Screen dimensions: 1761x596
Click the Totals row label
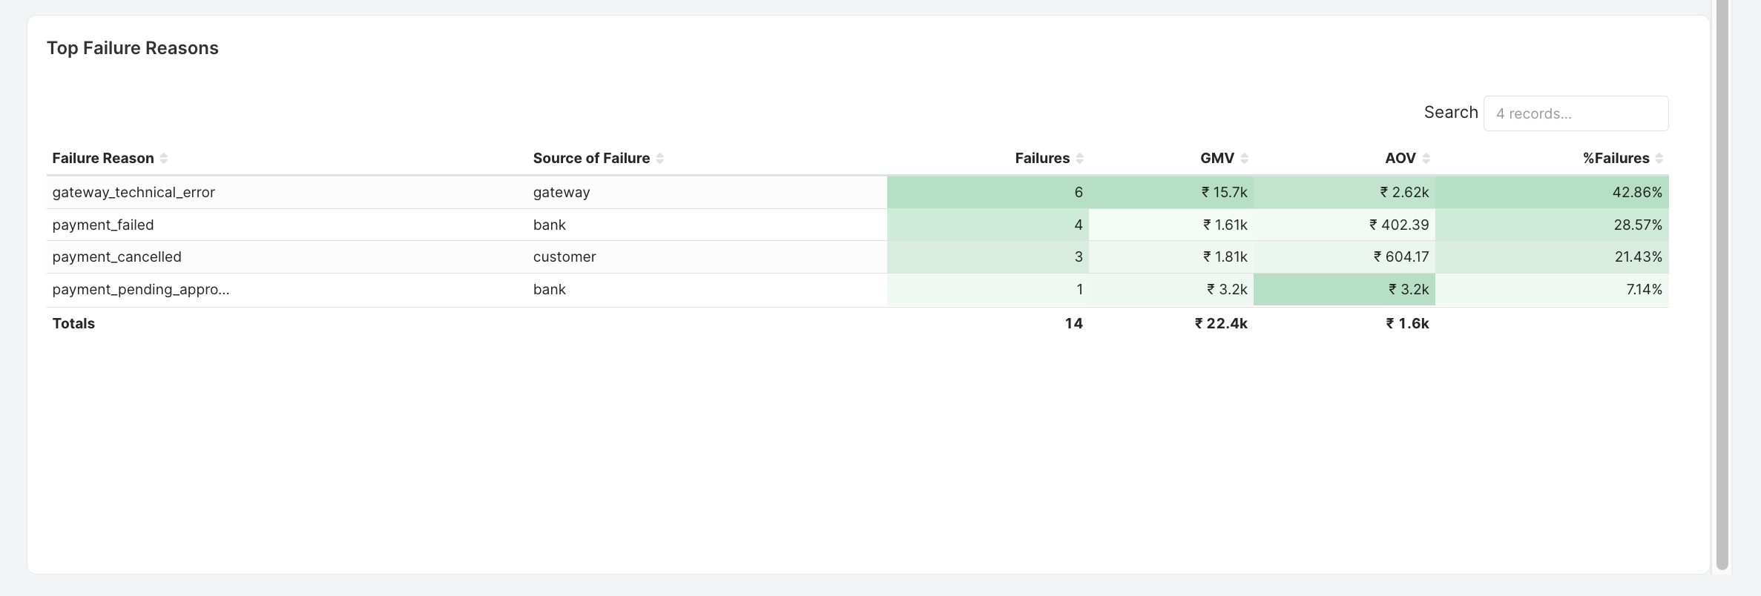(x=73, y=323)
